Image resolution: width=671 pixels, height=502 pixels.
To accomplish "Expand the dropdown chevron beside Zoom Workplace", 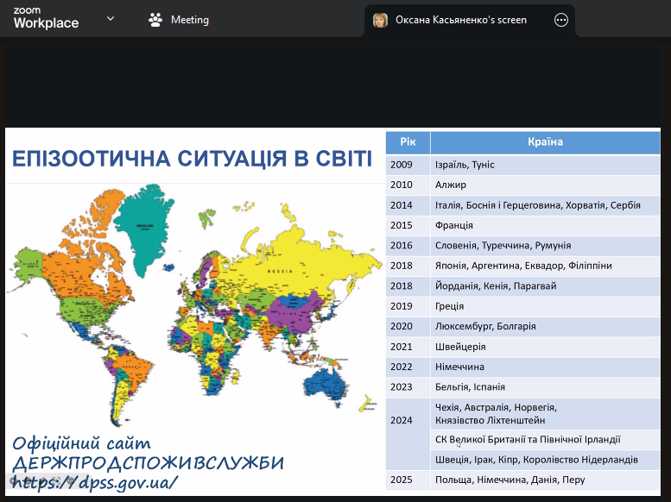I will point(110,18).
